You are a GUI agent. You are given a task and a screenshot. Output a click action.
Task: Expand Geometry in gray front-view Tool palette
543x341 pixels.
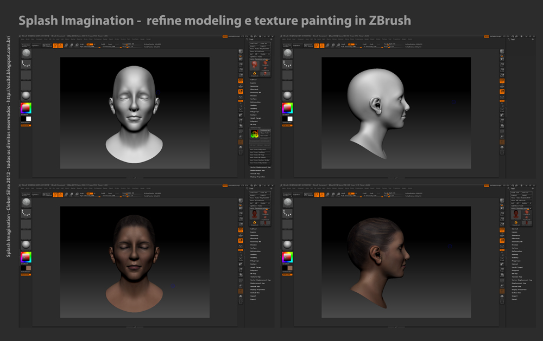254,86
